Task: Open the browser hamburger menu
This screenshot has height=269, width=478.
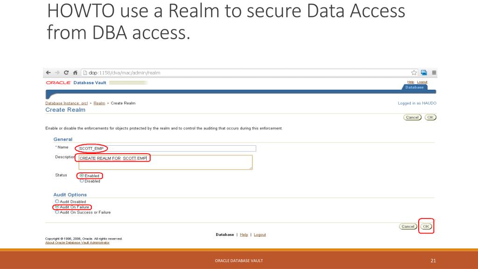Action: pyautogui.click(x=434, y=72)
